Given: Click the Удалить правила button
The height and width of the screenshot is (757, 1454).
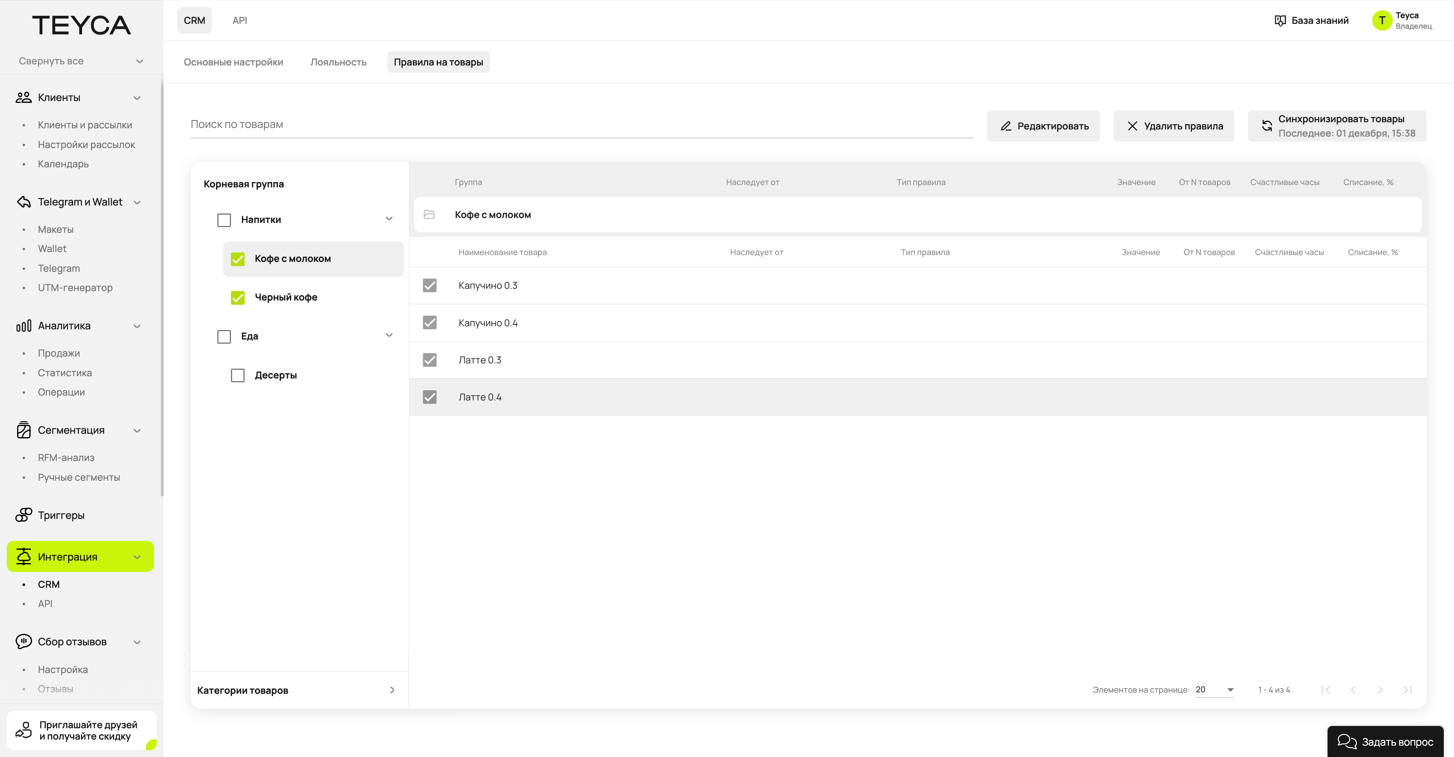Looking at the screenshot, I should 1173,126.
